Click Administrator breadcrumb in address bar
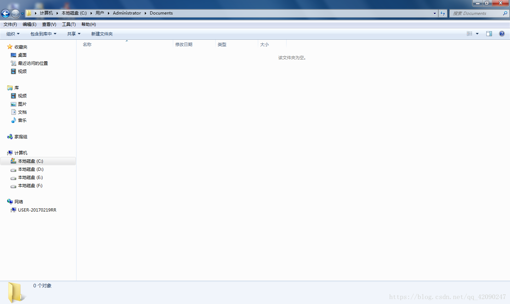This screenshot has height=304, width=510. (x=127, y=13)
